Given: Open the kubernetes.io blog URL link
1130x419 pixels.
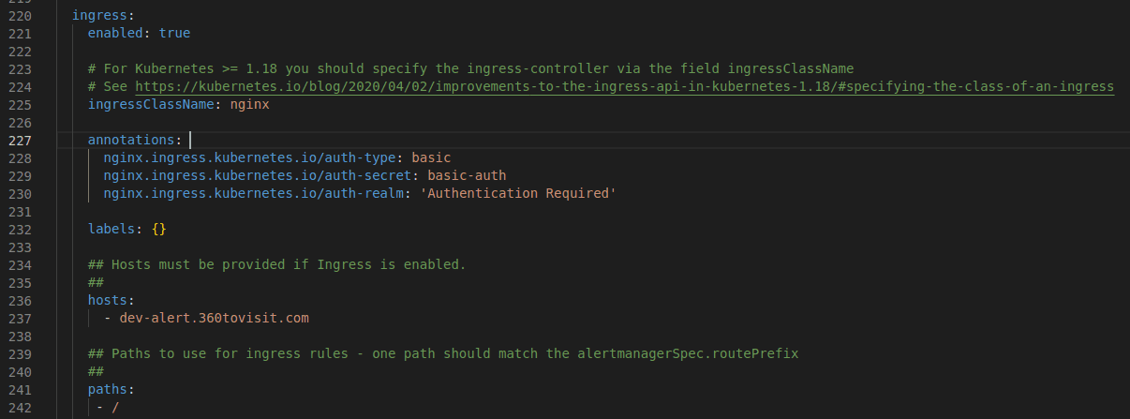Looking at the screenshot, I should point(624,86).
